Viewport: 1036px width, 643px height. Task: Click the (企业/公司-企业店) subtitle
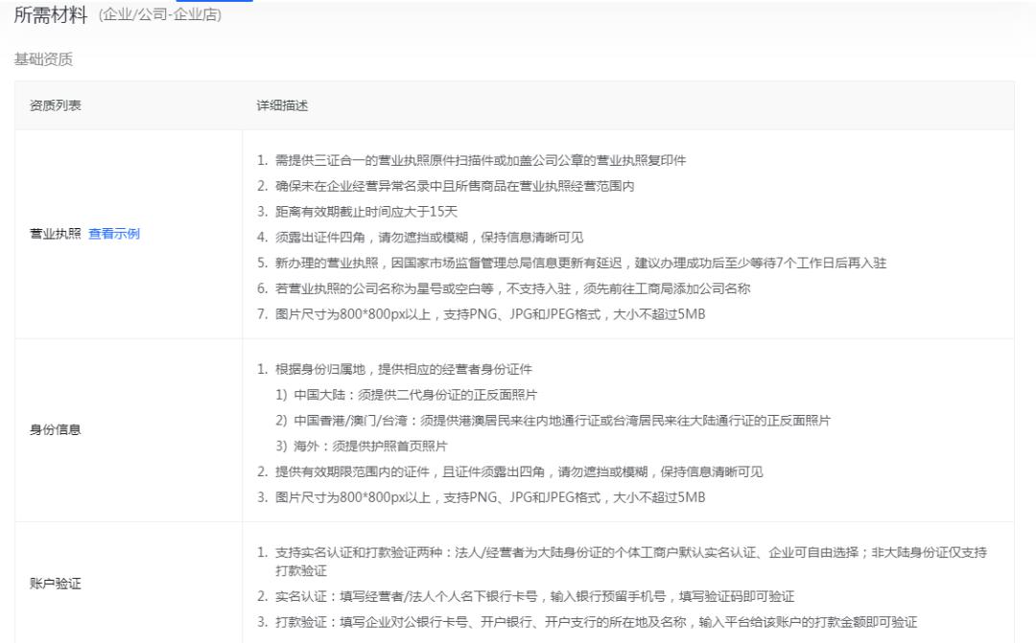[x=160, y=14]
